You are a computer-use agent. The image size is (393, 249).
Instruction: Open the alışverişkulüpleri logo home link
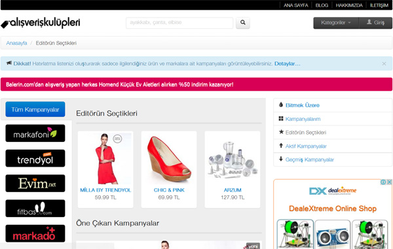[41, 23]
